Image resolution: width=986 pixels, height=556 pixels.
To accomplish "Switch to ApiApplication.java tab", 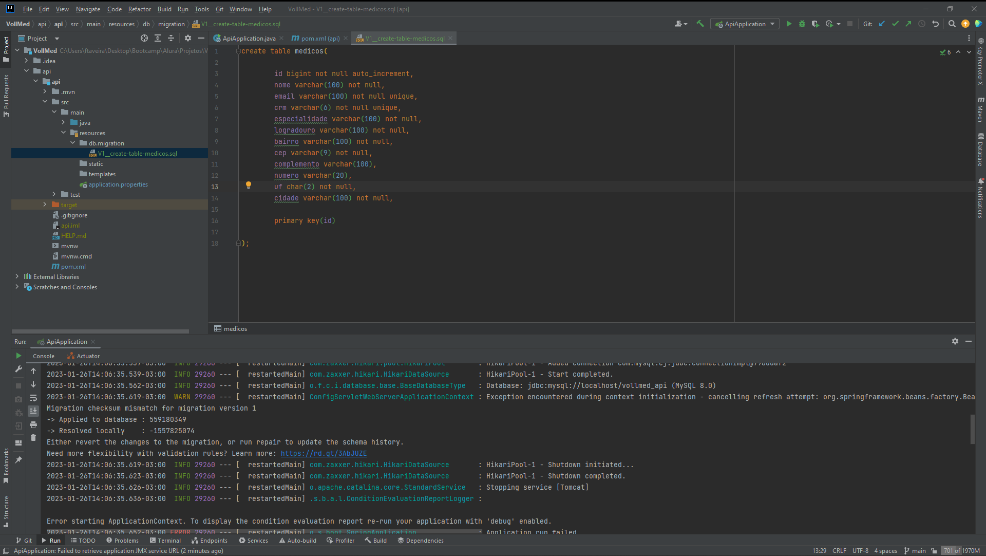I will click(x=249, y=38).
